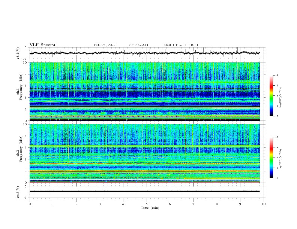Click the time axis tick label "9"
The height and width of the screenshot is (229, 297).
(x=240, y=204)
